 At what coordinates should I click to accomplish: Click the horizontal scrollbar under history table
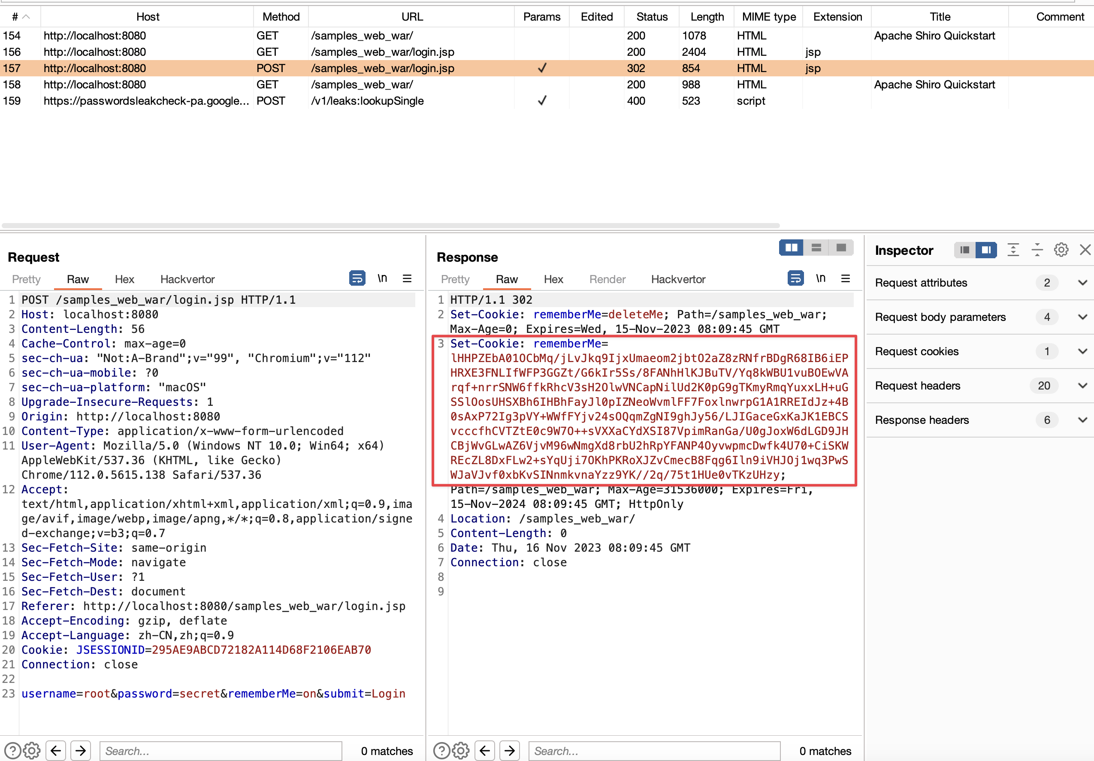[391, 225]
